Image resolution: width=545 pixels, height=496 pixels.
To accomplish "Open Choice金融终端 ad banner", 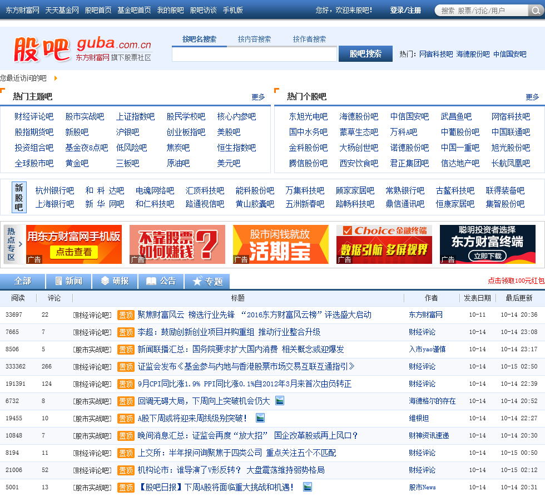I will tap(384, 244).
